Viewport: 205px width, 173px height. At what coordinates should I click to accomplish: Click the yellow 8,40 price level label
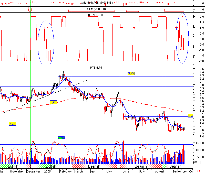(54, 102)
